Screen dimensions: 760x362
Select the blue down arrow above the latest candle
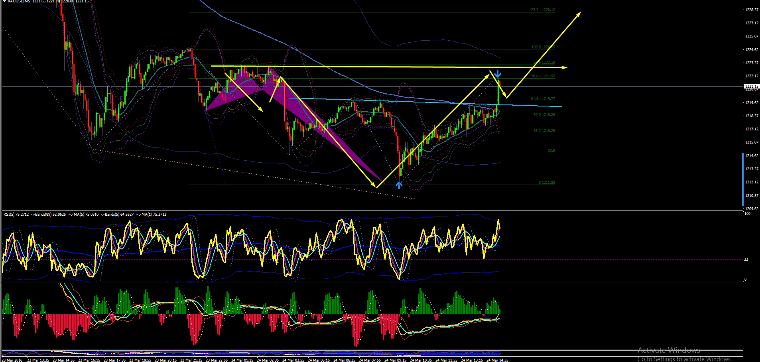(x=498, y=74)
